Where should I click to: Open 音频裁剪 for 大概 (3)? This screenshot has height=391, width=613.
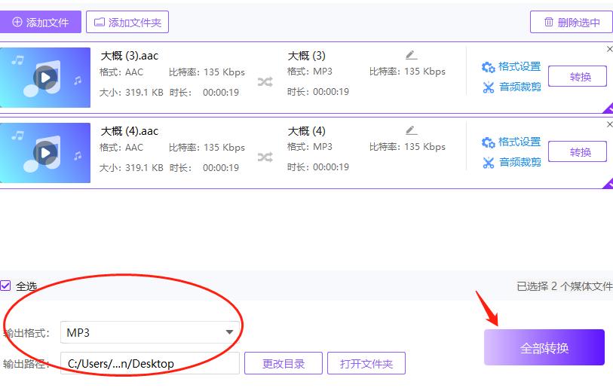click(x=512, y=87)
